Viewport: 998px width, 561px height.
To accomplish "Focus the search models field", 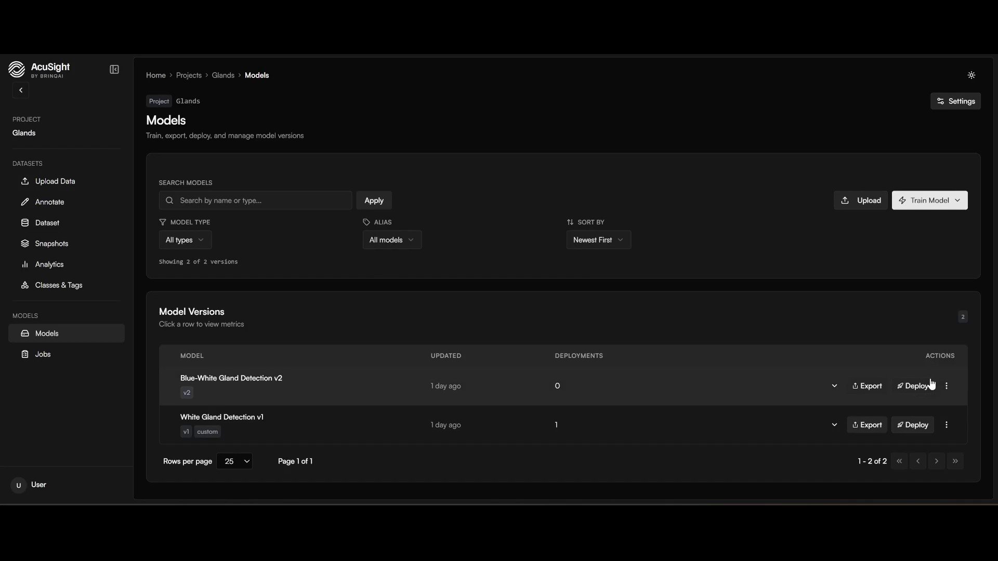I will pyautogui.click(x=255, y=201).
